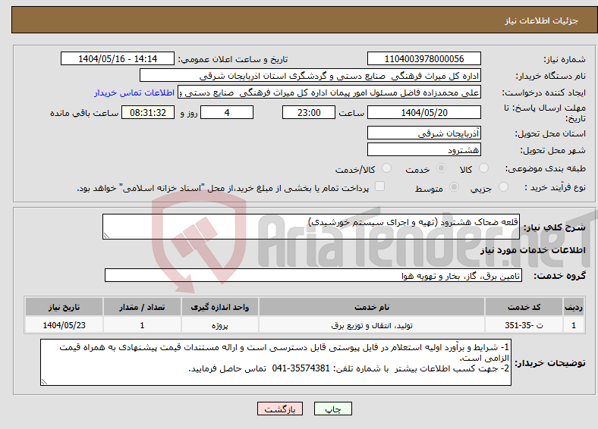Click the buyer notes text area
The width and height of the screenshot is (598, 429).
[275, 362]
